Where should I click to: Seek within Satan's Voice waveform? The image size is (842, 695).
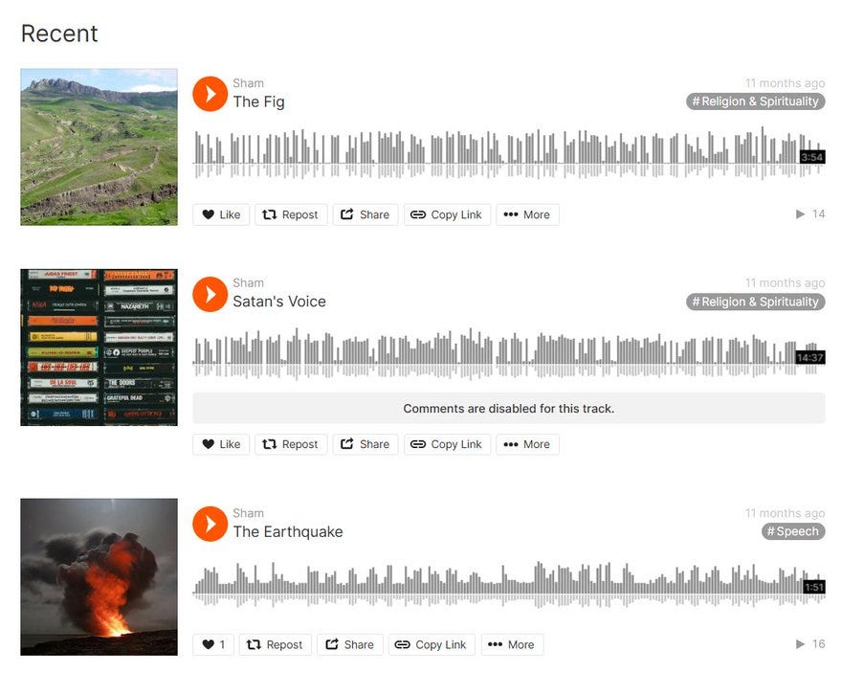click(x=508, y=353)
